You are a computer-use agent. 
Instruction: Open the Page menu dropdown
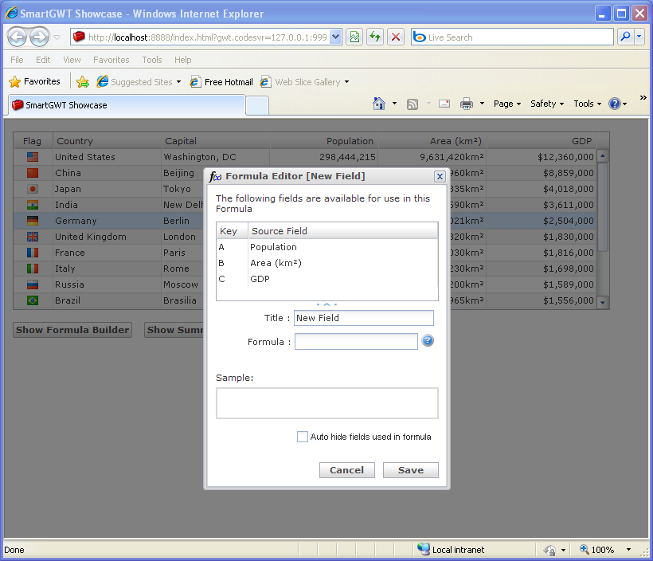coord(507,104)
